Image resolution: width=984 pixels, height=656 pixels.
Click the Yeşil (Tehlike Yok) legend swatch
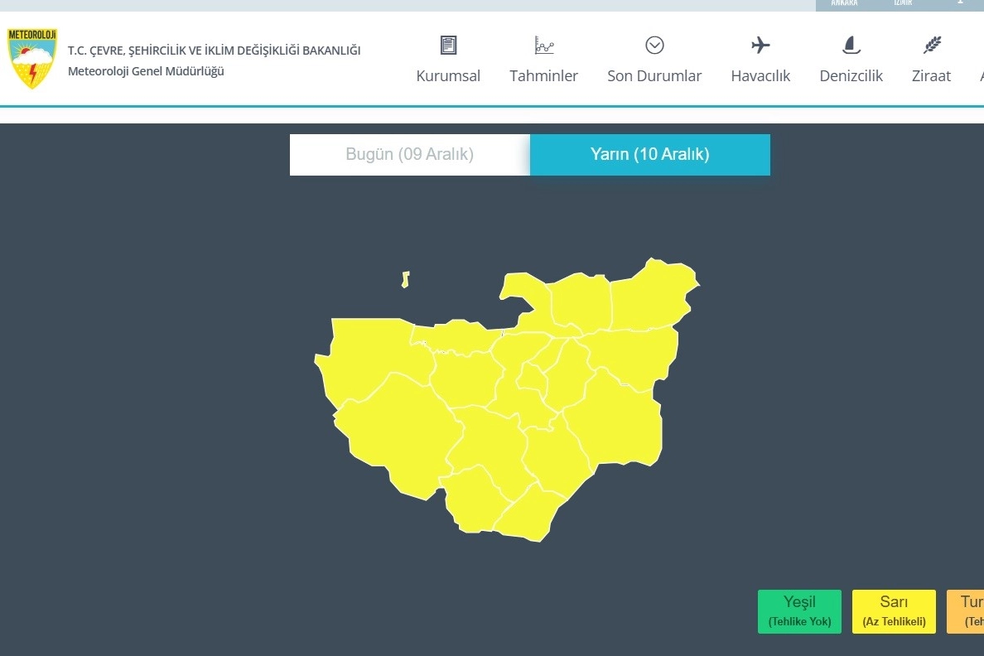[x=799, y=611]
